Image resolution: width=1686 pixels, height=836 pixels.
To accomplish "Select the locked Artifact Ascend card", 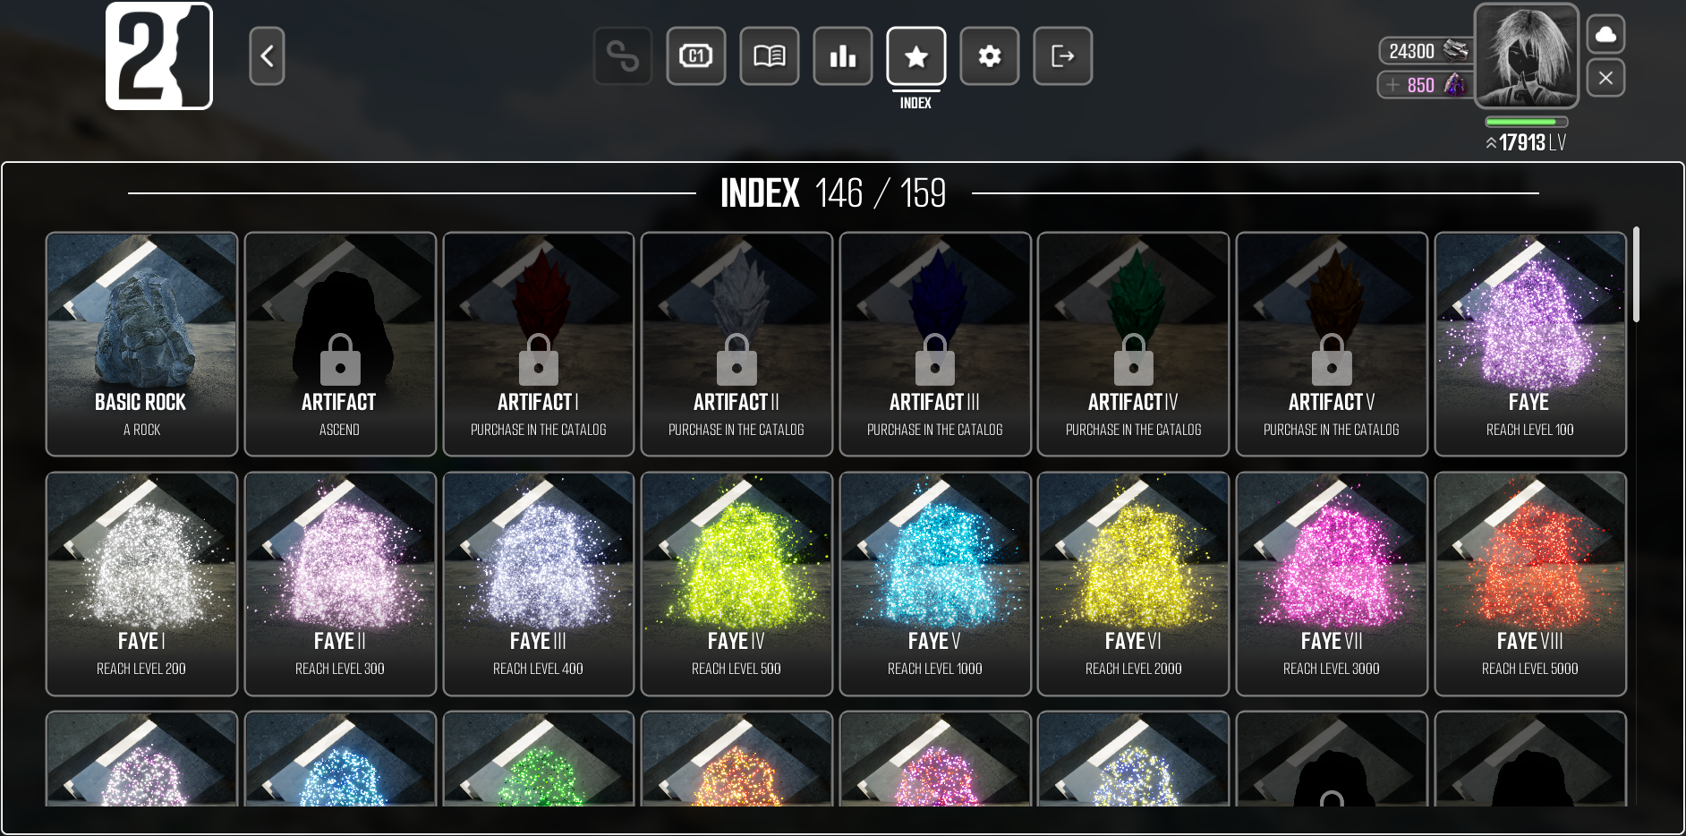I will [340, 345].
